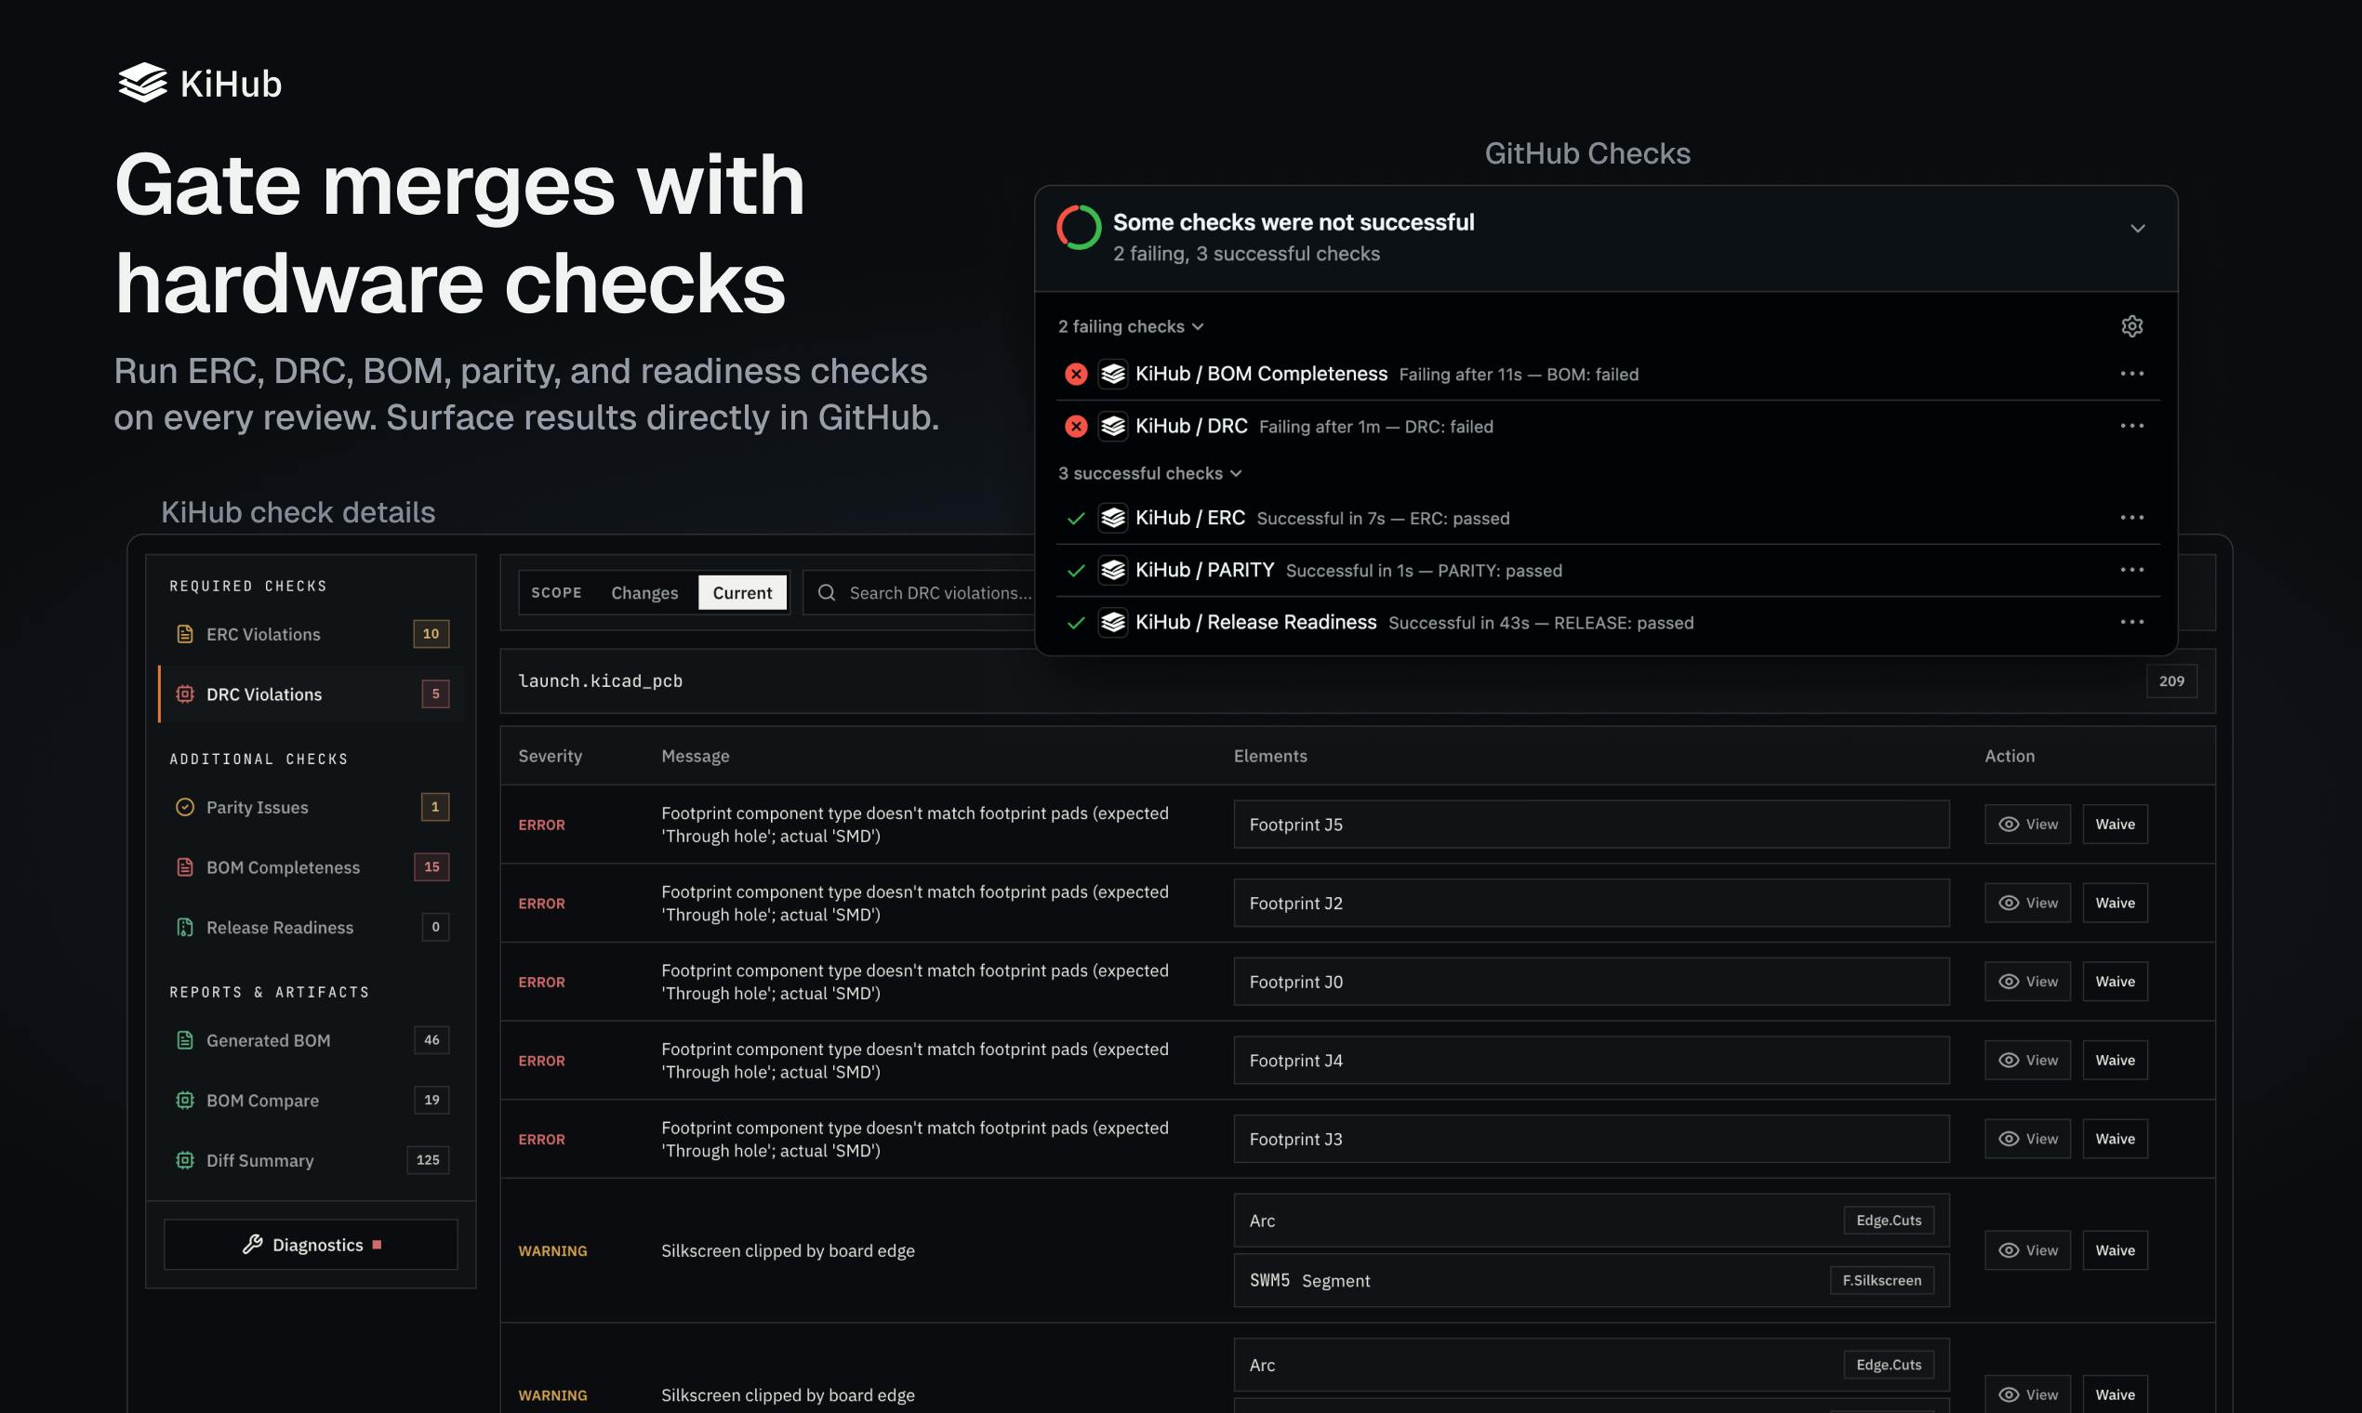Screen dimensions: 2362x1413
Task: Click the F.Silkscreen layer tag
Action: pos(1881,1280)
